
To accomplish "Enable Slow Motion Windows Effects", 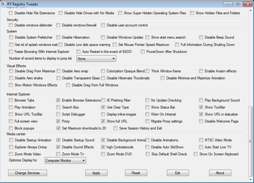I will [x=11, y=85].
